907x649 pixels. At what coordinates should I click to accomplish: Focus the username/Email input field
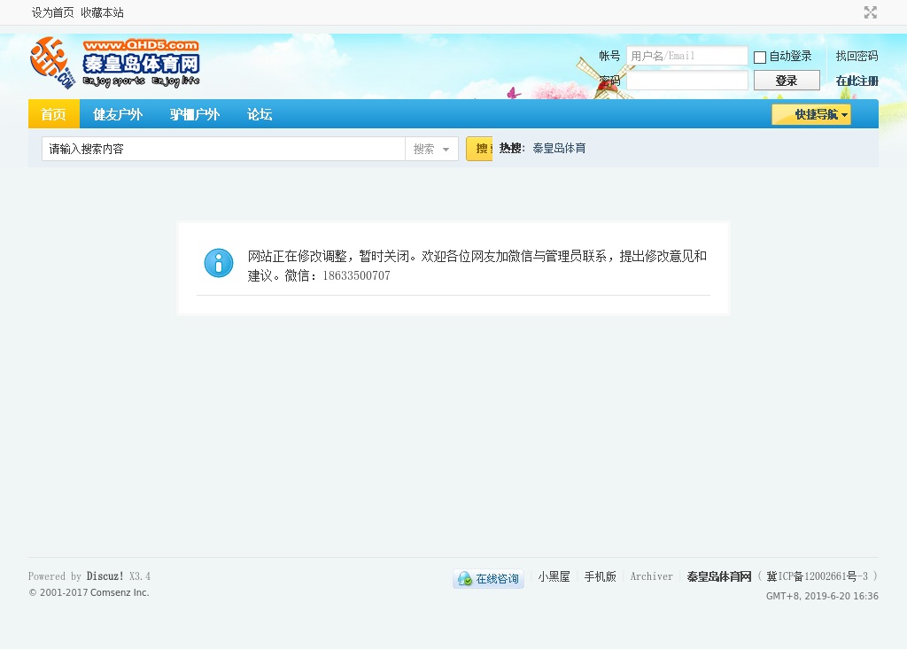tap(686, 56)
